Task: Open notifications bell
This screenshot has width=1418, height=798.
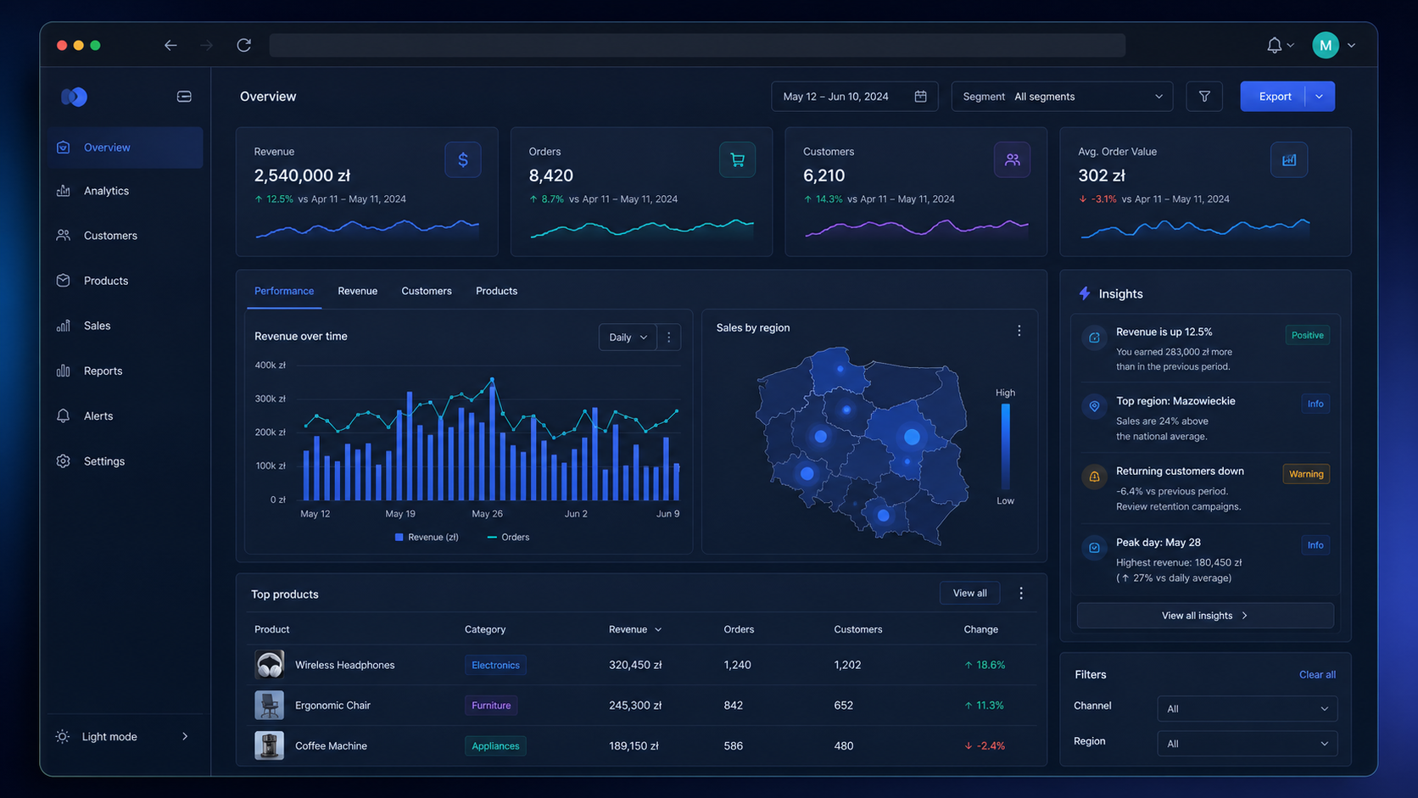Action: pyautogui.click(x=1274, y=45)
